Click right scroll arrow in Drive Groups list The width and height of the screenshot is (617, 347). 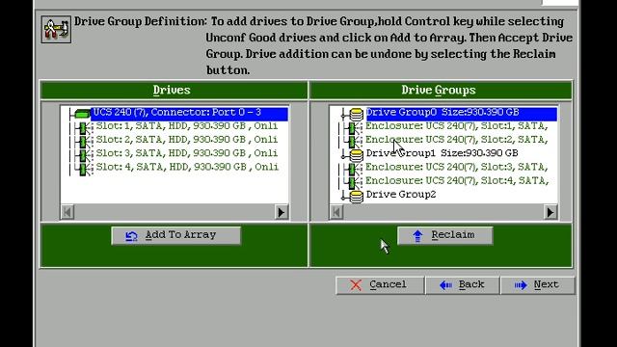tap(550, 212)
